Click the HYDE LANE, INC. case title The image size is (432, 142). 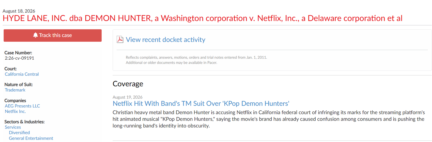pos(202,18)
